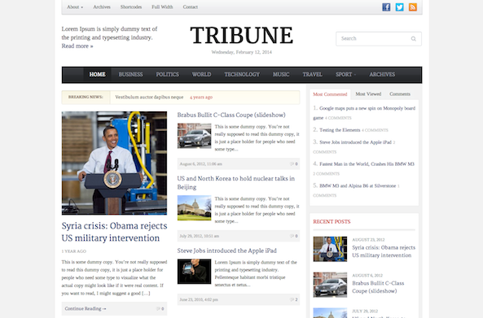Click the date June 23, 2010, 4:02 pm
The image size is (483, 318).
coord(199,300)
